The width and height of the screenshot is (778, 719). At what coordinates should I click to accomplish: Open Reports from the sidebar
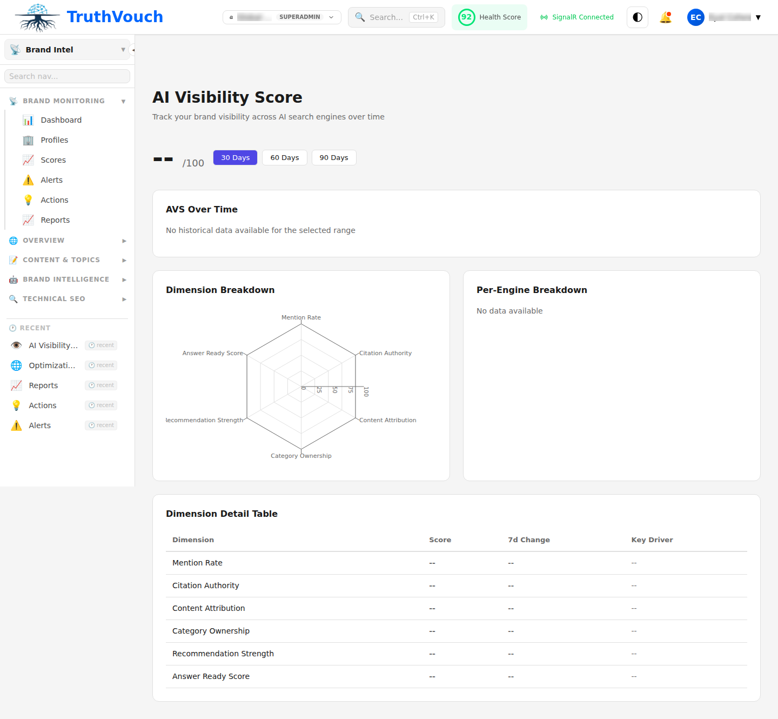click(x=55, y=219)
